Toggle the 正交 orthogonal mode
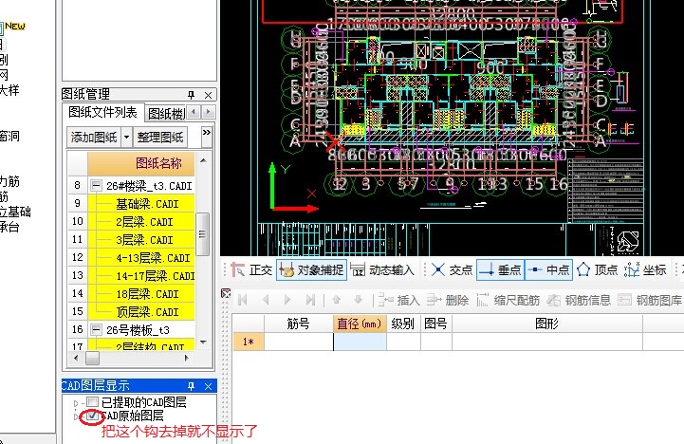This screenshot has width=684, height=444. coord(251,270)
